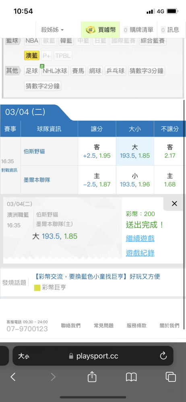The image size is (186, 402).
Task: Open 常見問題 FAQ link
Action: coord(103,326)
